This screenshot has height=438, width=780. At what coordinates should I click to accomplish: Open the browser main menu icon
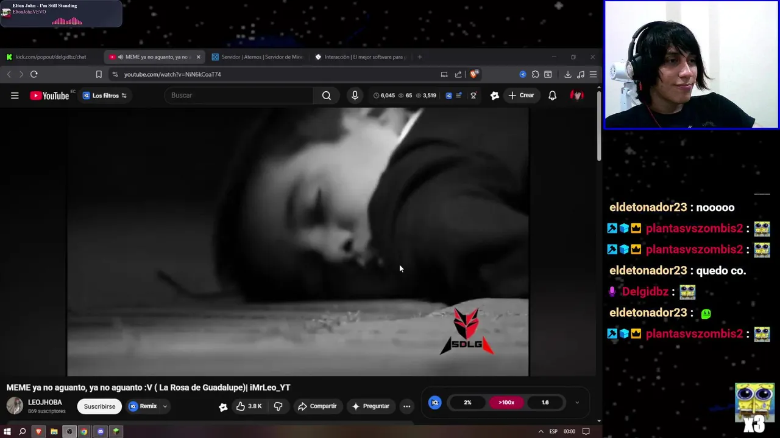coord(593,74)
